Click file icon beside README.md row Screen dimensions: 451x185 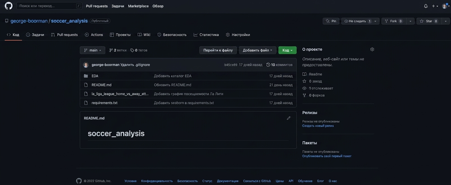pyautogui.click(x=86, y=85)
